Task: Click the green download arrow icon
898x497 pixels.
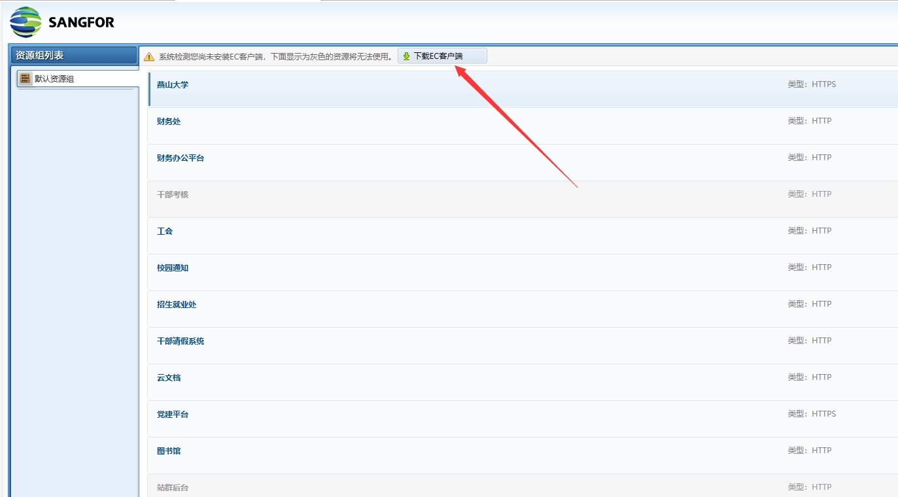Action: coord(406,56)
